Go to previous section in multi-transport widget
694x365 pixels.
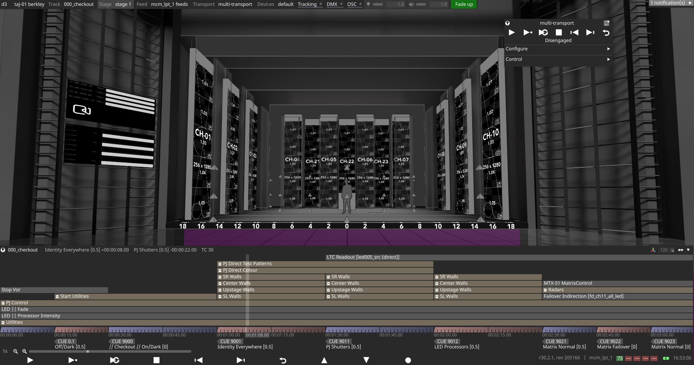tap(574, 33)
